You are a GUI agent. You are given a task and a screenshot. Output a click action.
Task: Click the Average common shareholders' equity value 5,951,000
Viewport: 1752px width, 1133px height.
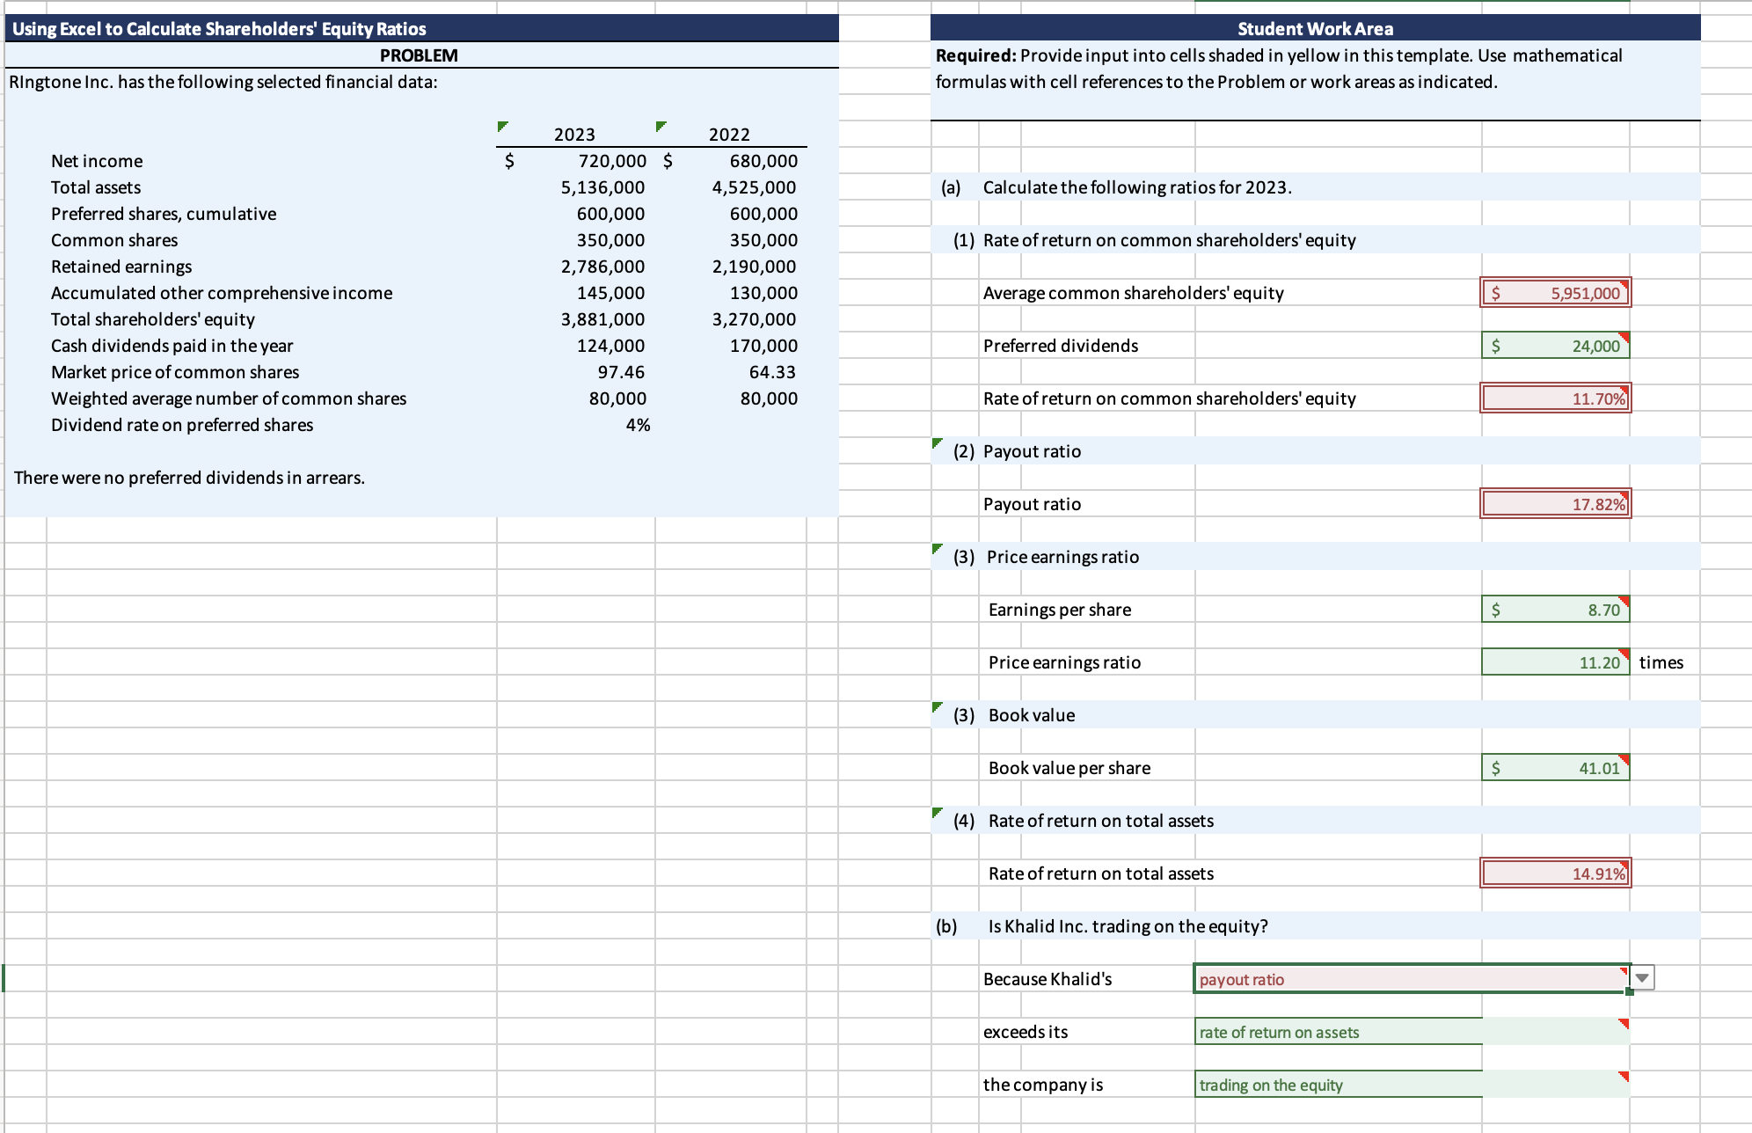pos(1555,293)
